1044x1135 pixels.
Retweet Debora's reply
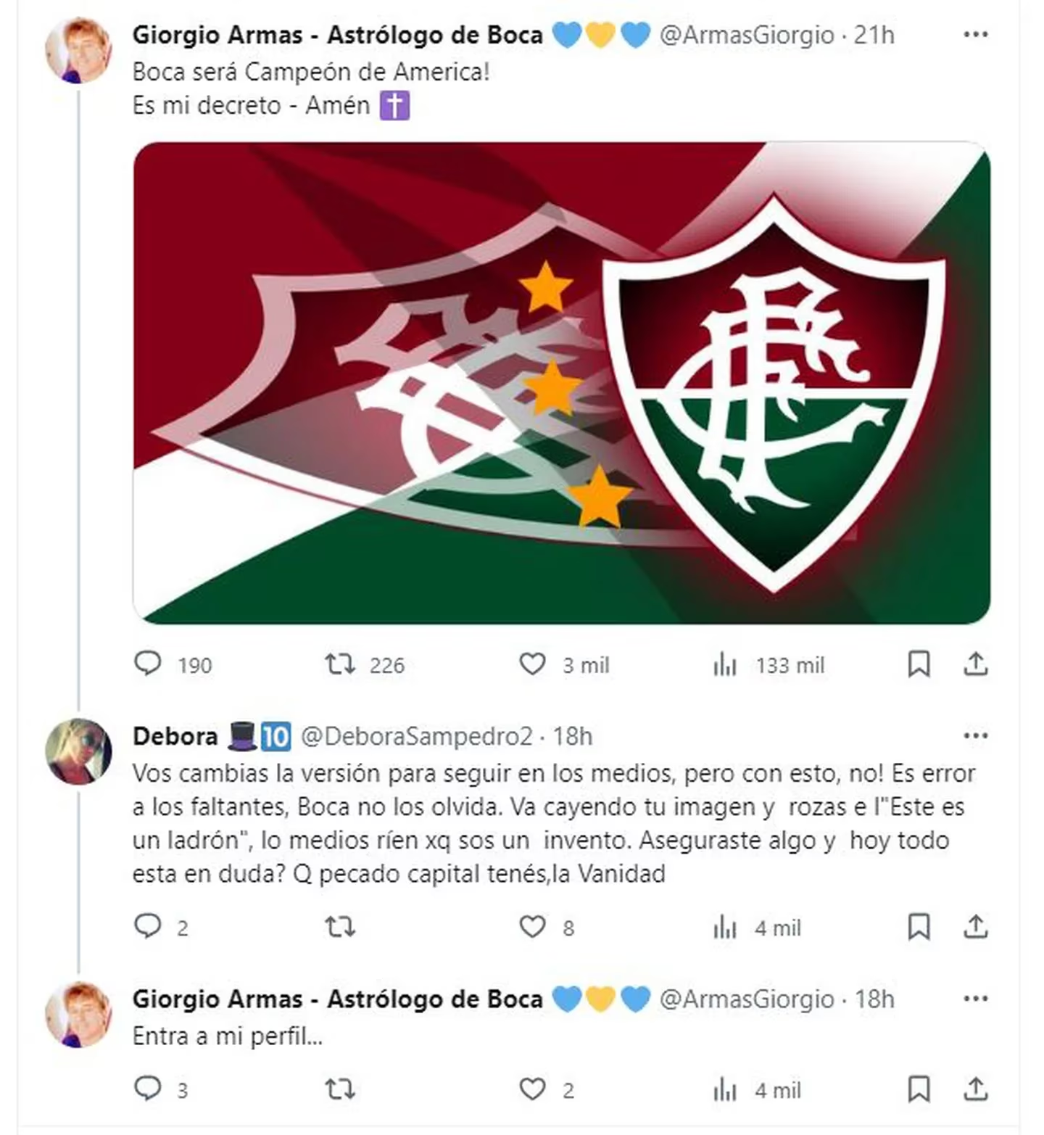[339, 926]
